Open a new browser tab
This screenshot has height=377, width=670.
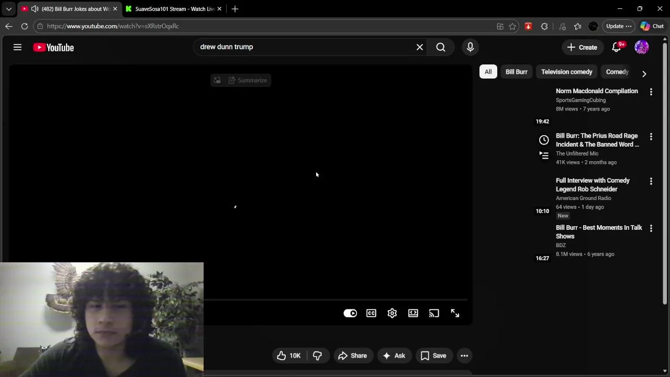pos(235,9)
